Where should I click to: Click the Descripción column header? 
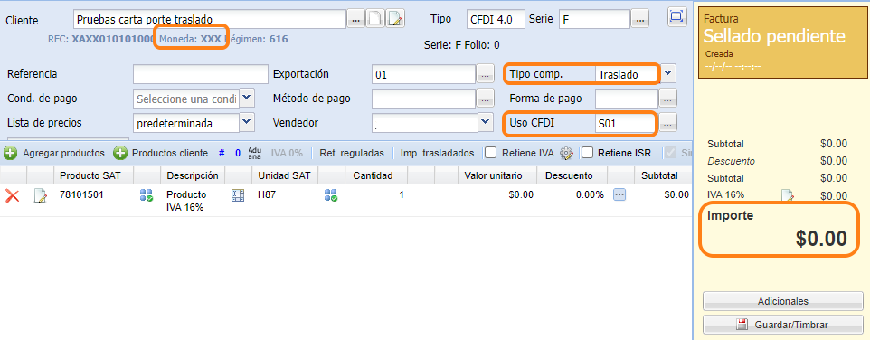pos(193,175)
